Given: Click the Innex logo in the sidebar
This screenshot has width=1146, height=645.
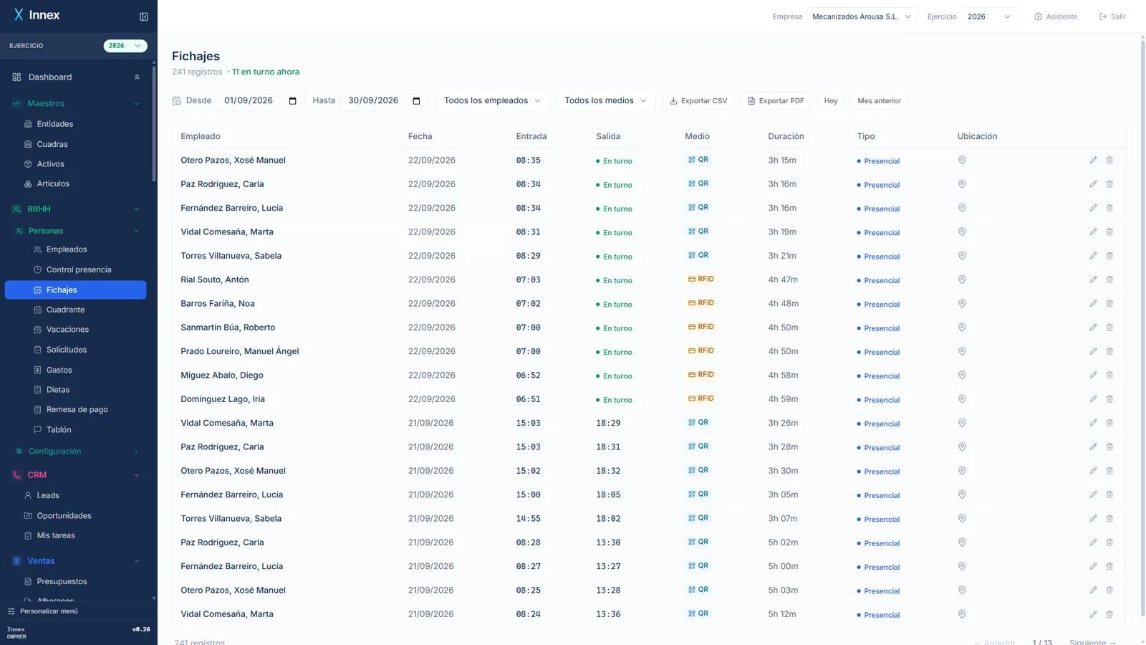Looking at the screenshot, I should coord(37,15).
